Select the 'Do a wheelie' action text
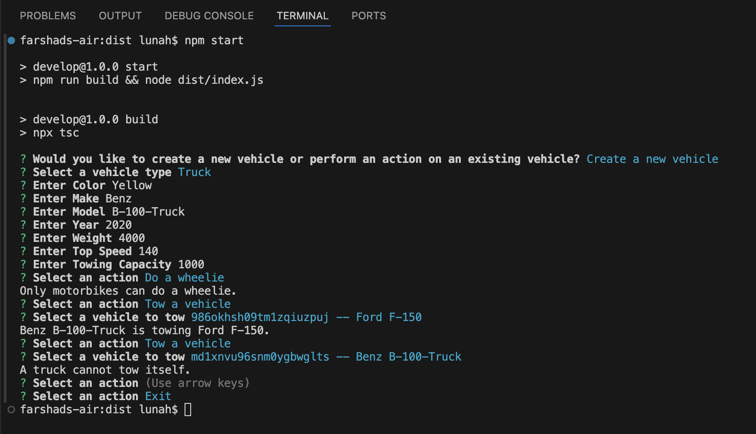The height and width of the screenshot is (434, 756). 184,277
